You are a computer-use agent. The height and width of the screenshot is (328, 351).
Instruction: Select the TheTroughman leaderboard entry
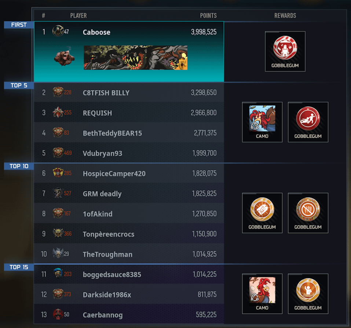(129, 254)
